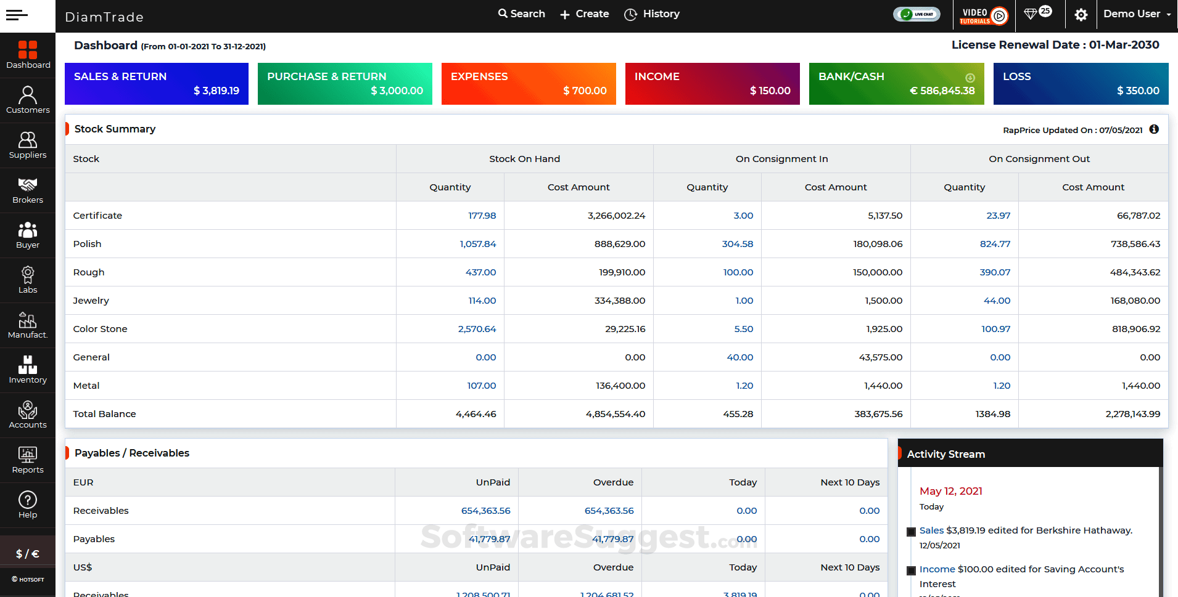Expand the Demo User dropdown
The width and height of the screenshot is (1178, 597).
coord(1137,14)
